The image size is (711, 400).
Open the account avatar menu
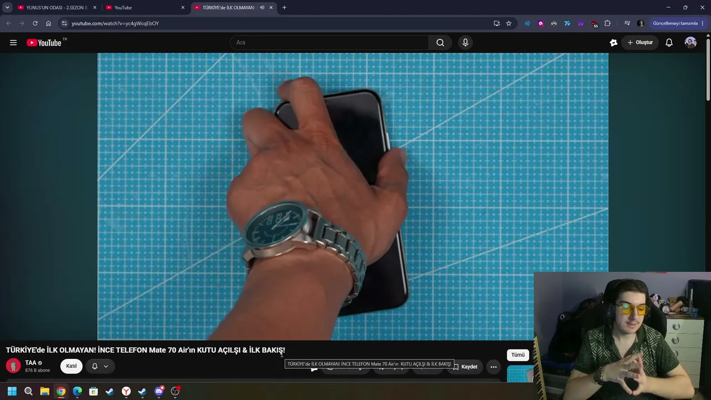[x=690, y=43]
